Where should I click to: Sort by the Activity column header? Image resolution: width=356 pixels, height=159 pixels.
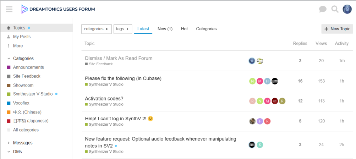click(x=342, y=43)
